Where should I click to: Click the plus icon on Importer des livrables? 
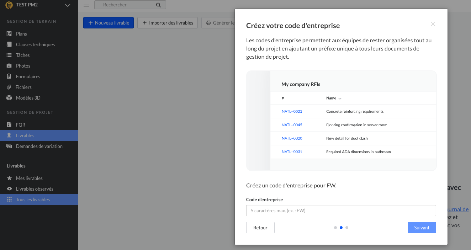tap(145, 23)
